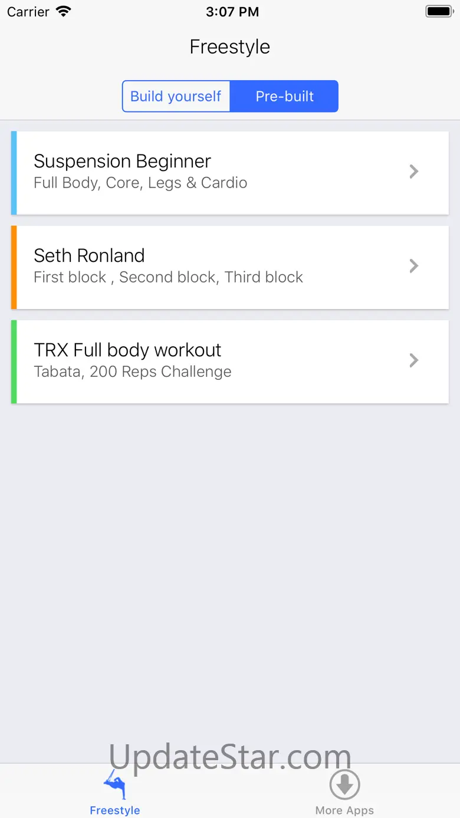Tap the More Apps download arrow icon

click(x=344, y=784)
